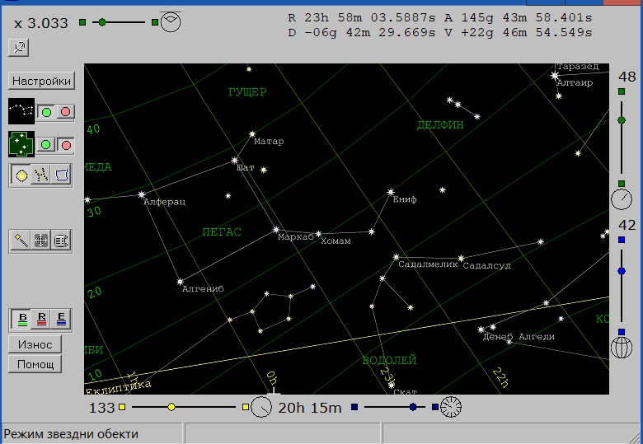
Task: Select the constellation figure mode icon
Action: coord(40,175)
